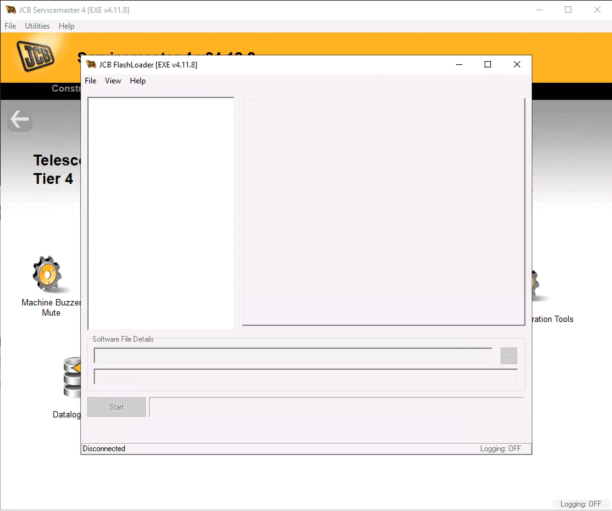Click the Datalog label in Servicemaster
Viewport: 612px width, 511px height.
(x=67, y=415)
